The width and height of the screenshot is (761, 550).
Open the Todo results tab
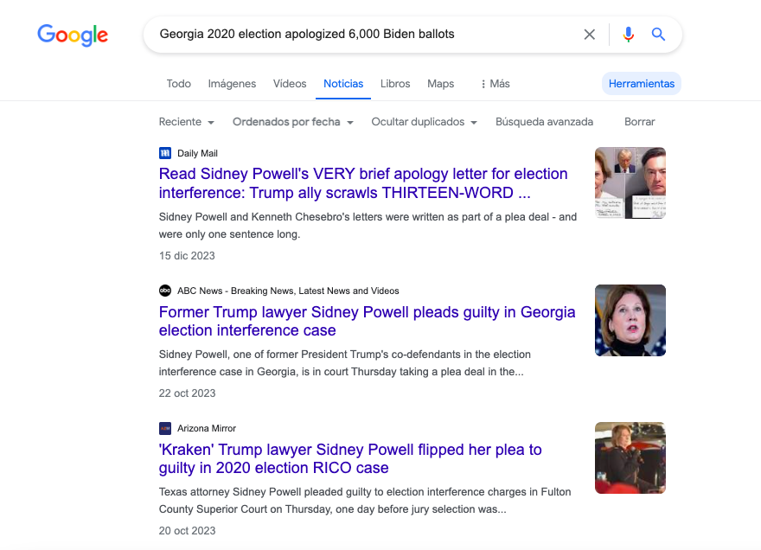[179, 84]
